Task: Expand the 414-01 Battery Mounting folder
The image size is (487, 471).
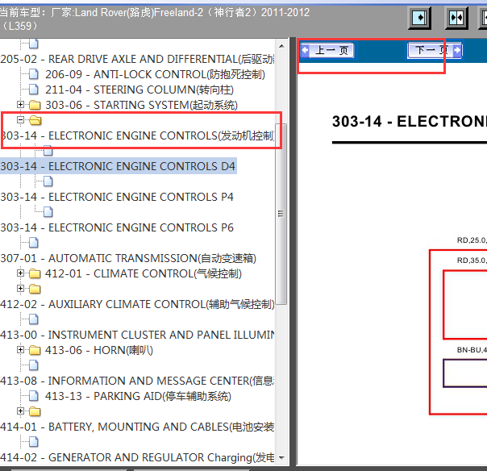Action: (x=20, y=411)
